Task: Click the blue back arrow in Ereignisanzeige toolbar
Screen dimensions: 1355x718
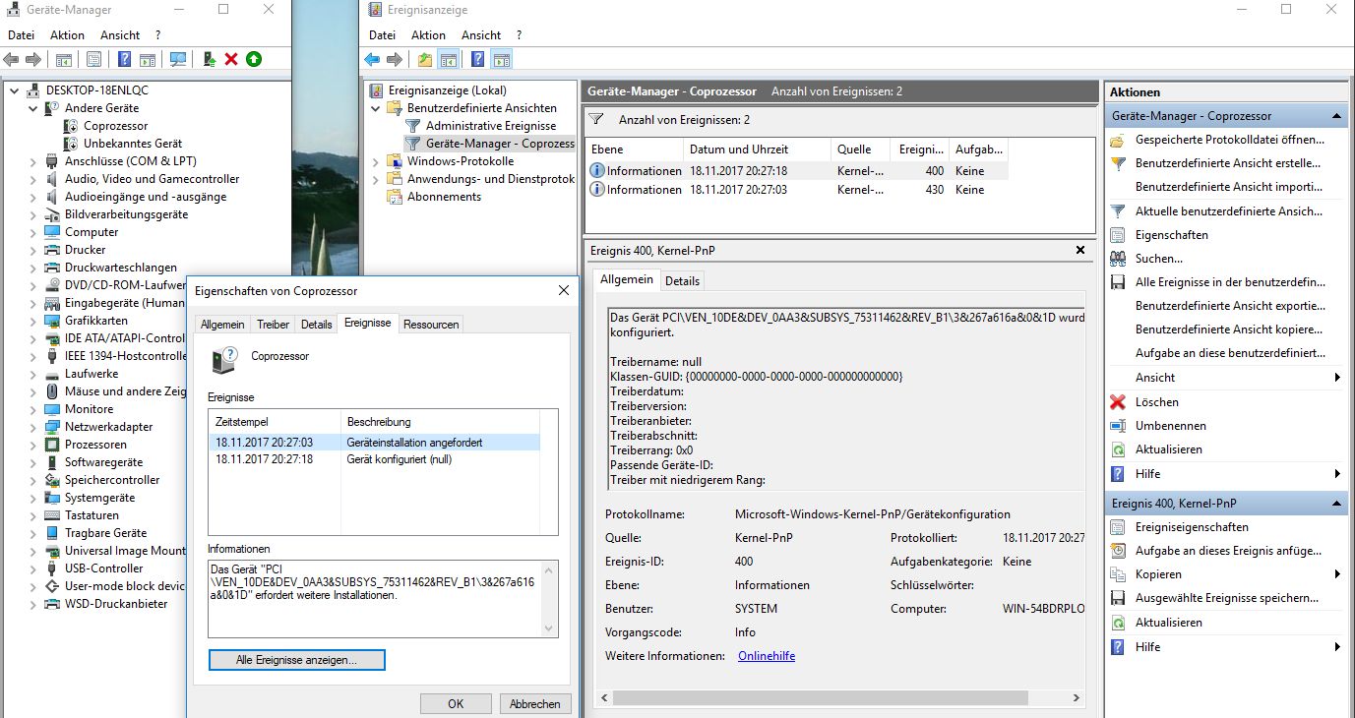Action: (x=372, y=59)
